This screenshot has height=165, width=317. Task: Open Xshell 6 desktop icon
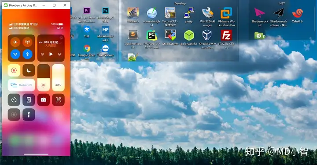tap(297, 15)
